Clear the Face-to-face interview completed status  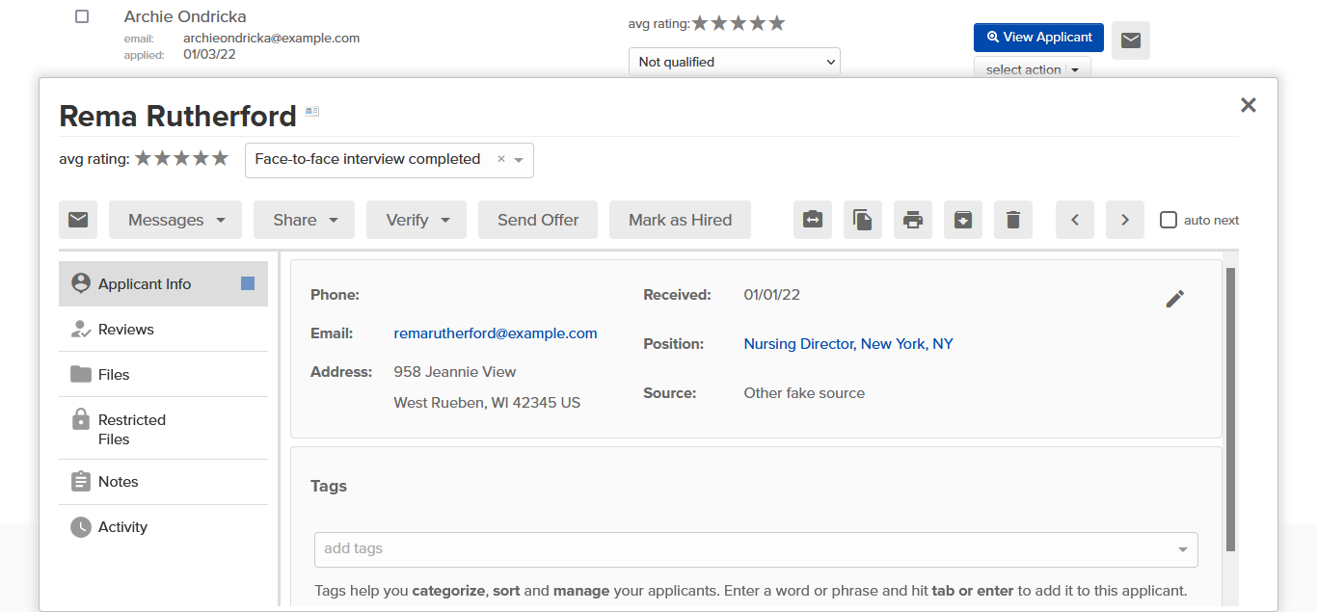500,159
